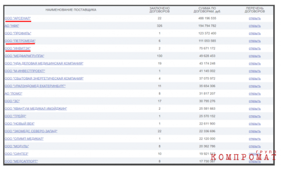Select the ООО "СБЫТОВАЯ ЭНЕРГЕТИЧЕСКАЯ КОМПАНИЯ" link
The height and width of the screenshot is (169, 281).
(x=44, y=79)
